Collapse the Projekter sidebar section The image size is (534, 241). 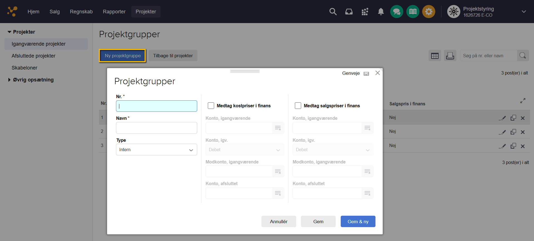tap(9, 32)
